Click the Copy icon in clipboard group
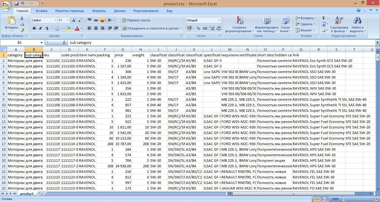Image resolution: width=380 pixels, height=202 pixels. [x=22, y=24]
